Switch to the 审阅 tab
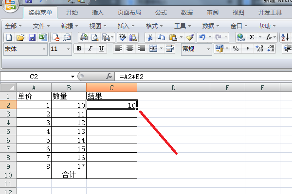This screenshot has width=292, height=194. [x=213, y=13]
